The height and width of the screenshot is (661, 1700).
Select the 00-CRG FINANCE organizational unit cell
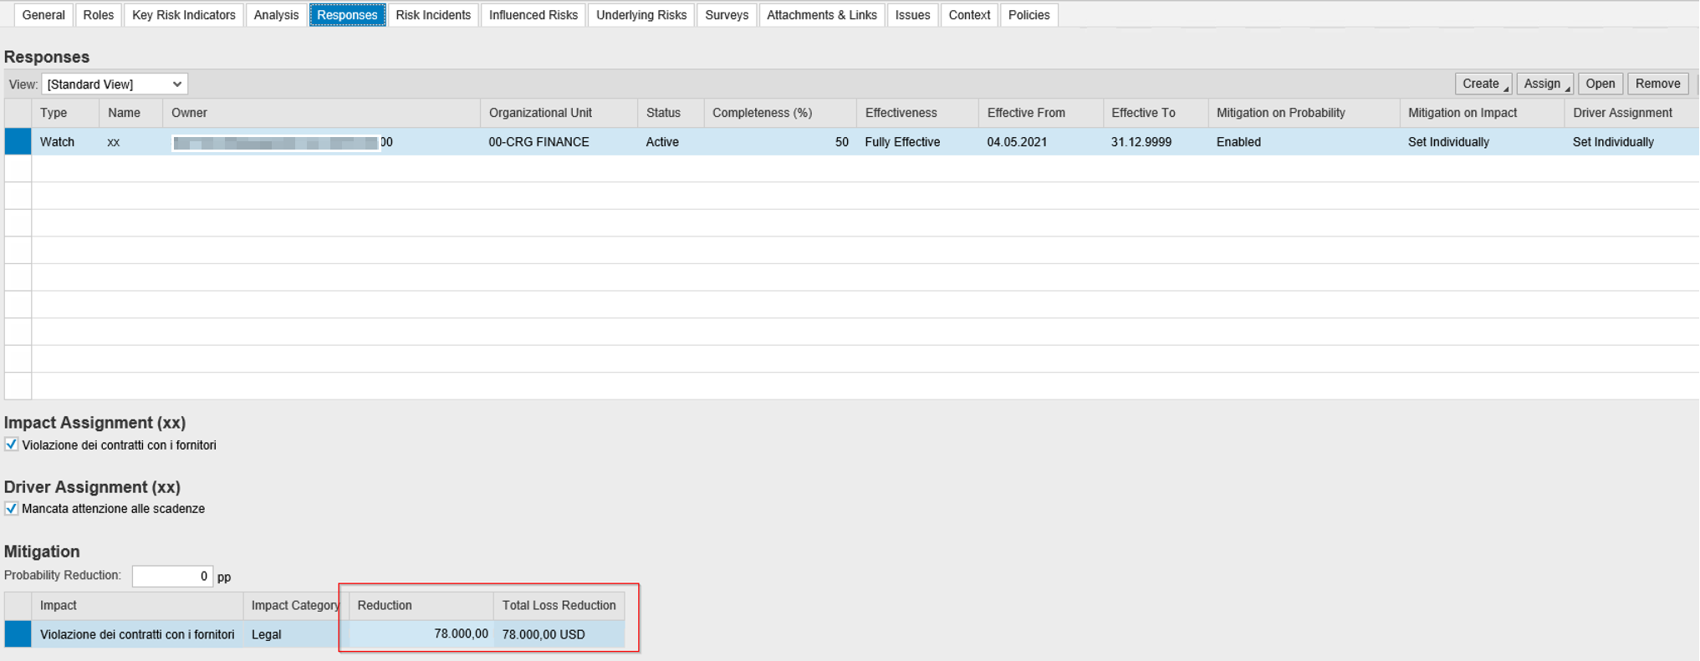point(539,142)
